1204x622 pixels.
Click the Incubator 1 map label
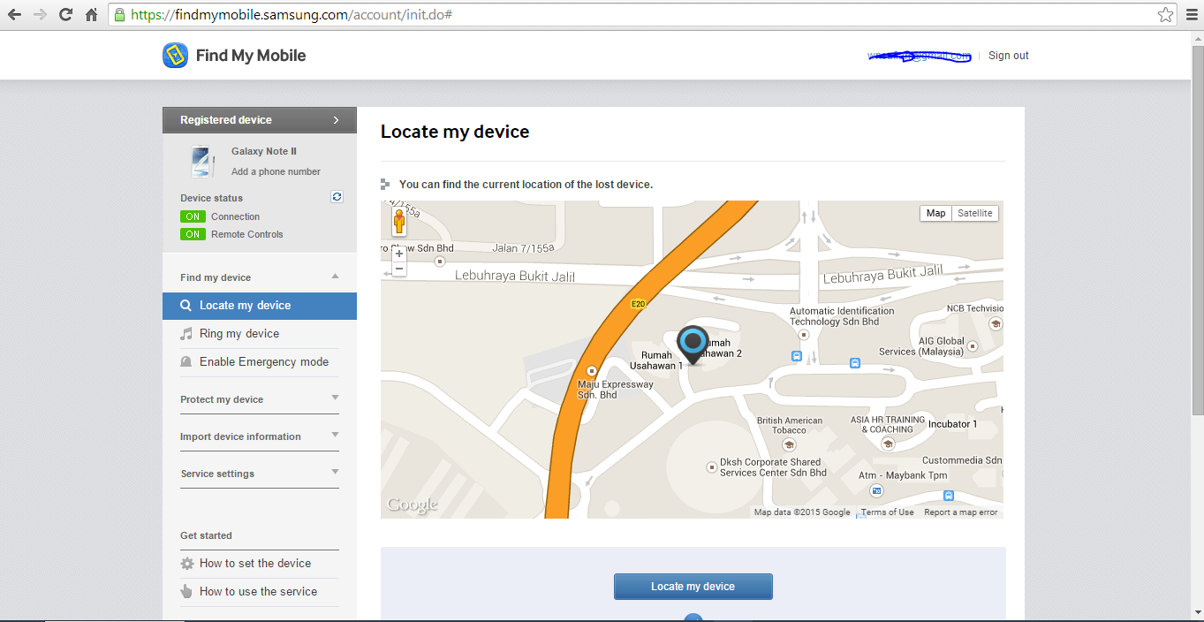tap(952, 424)
